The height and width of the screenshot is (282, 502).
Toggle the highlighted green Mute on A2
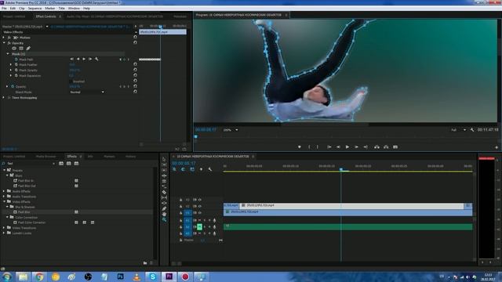[199, 226]
